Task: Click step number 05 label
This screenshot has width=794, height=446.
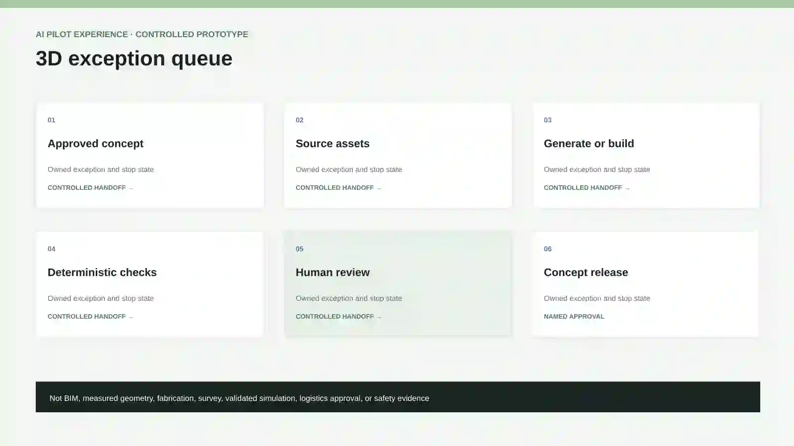Action: [x=300, y=249]
